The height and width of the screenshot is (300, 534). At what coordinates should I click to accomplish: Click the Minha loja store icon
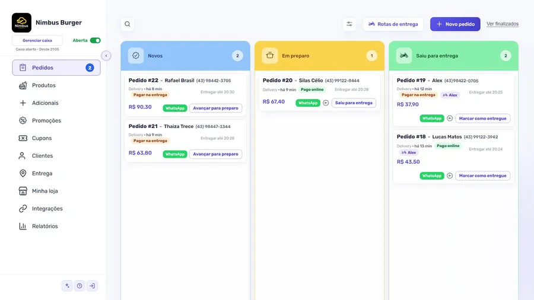(23, 191)
